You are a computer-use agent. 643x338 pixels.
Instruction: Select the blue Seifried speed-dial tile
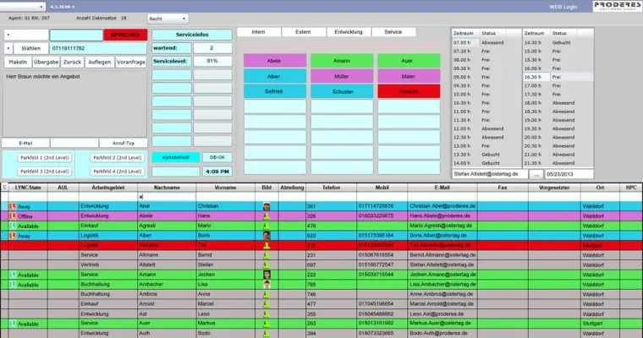(x=275, y=91)
